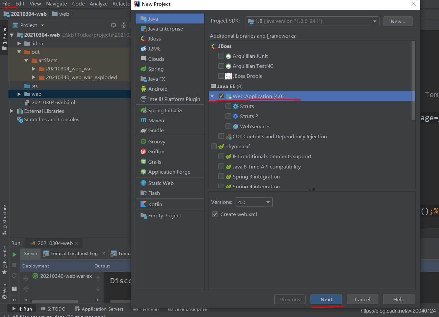The image size is (439, 317).
Task: Open the Project SDK dropdown
Action: coord(312,21)
